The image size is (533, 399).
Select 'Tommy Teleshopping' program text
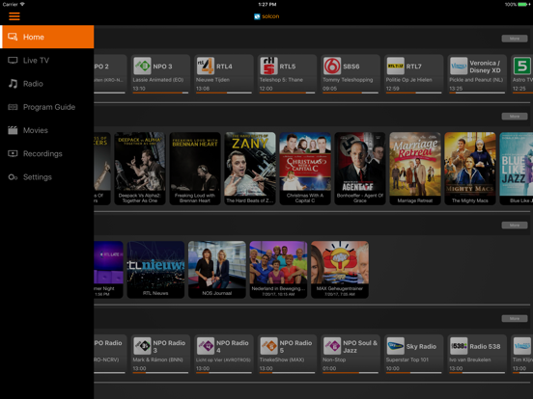click(x=348, y=80)
